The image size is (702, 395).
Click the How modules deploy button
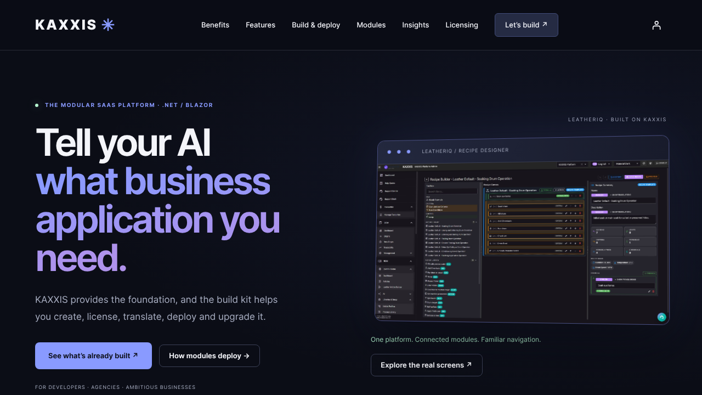click(x=210, y=356)
